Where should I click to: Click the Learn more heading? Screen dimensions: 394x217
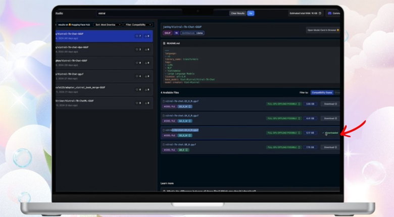[167, 183]
